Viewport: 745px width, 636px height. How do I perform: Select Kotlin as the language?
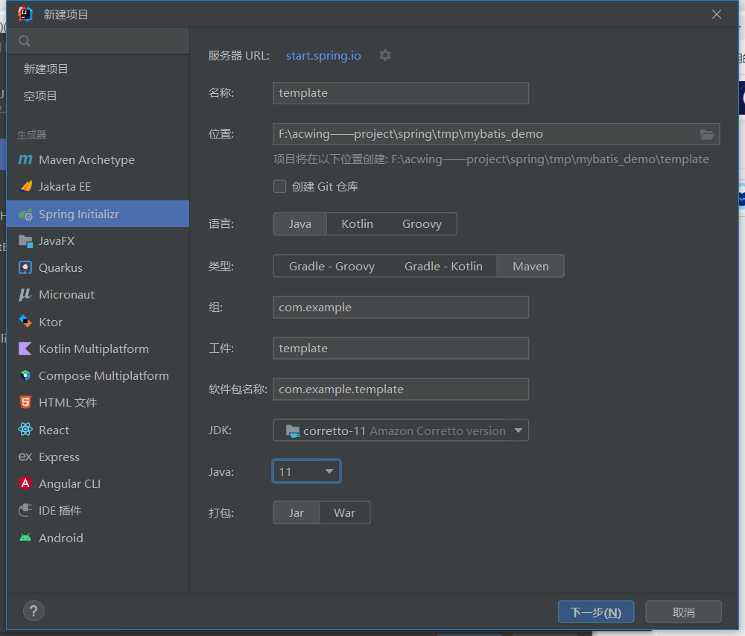[358, 224]
